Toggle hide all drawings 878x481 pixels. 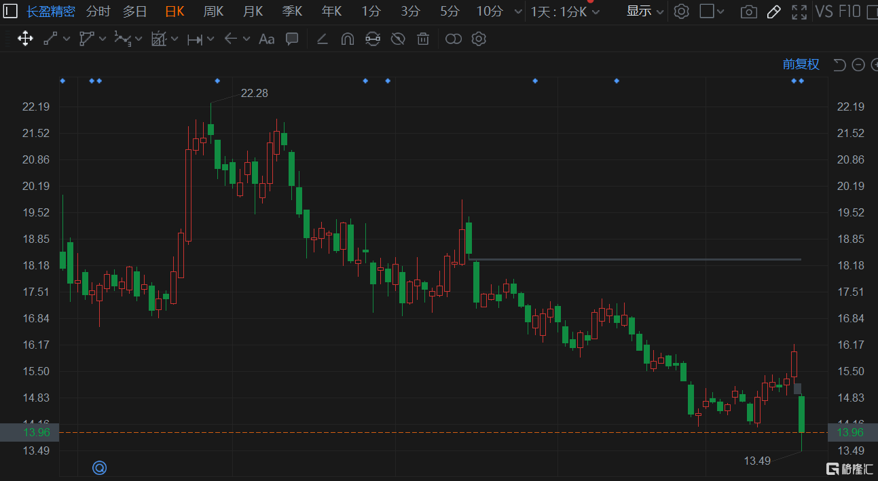[398, 39]
